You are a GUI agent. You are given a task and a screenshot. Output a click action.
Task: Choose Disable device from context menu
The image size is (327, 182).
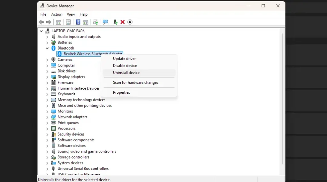click(139, 66)
